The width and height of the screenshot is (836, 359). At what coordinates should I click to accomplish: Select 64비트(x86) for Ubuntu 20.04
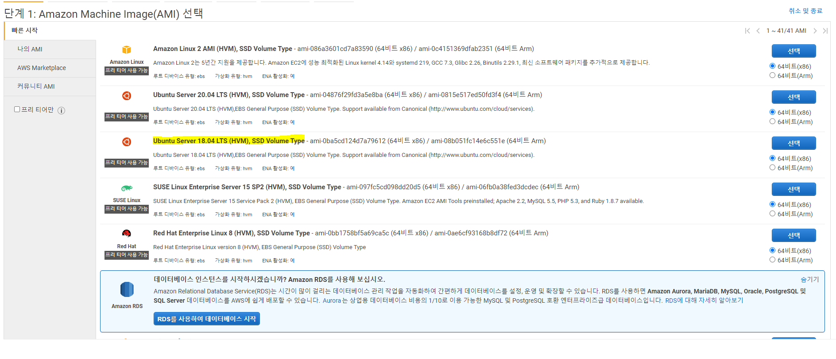pos(772,112)
